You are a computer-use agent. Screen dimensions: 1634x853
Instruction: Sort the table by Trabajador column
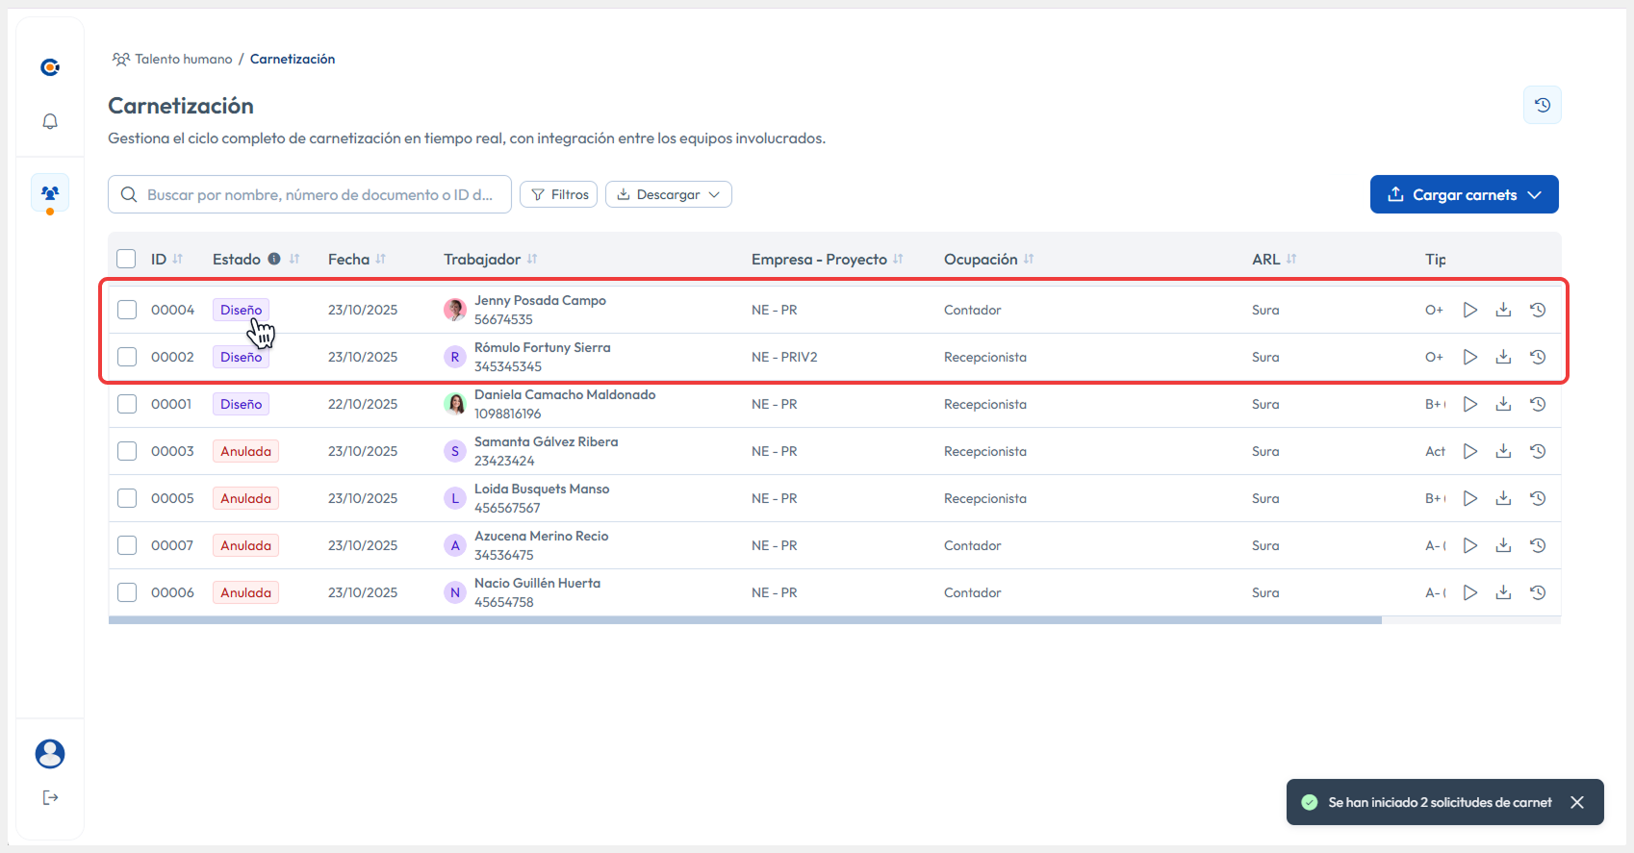tap(532, 259)
